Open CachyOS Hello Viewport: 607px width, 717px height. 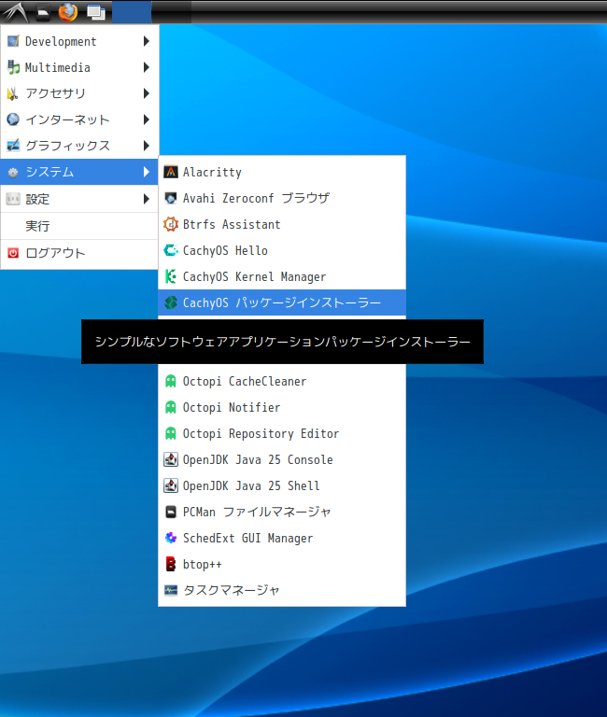[x=282, y=250]
